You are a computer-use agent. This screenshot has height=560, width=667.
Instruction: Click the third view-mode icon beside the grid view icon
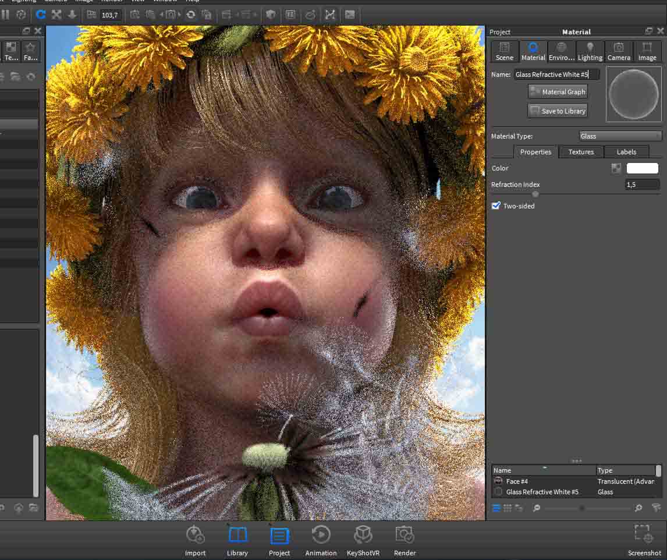[x=519, y=508]
